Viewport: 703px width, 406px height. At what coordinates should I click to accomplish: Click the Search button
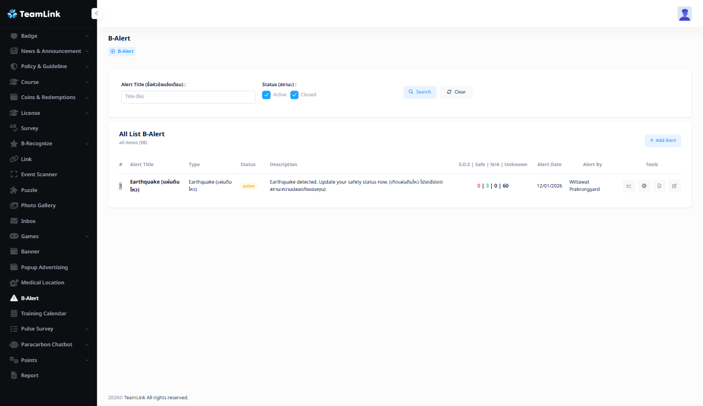click(420, 92)
